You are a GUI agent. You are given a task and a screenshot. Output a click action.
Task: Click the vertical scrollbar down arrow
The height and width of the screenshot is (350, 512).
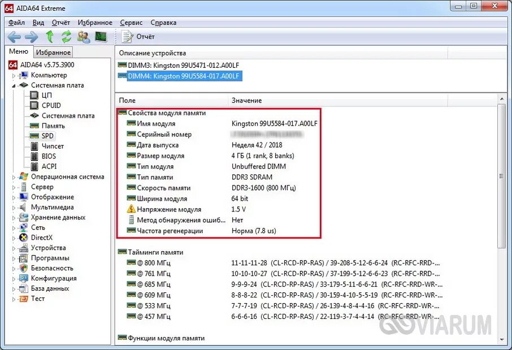coord(502,340)
